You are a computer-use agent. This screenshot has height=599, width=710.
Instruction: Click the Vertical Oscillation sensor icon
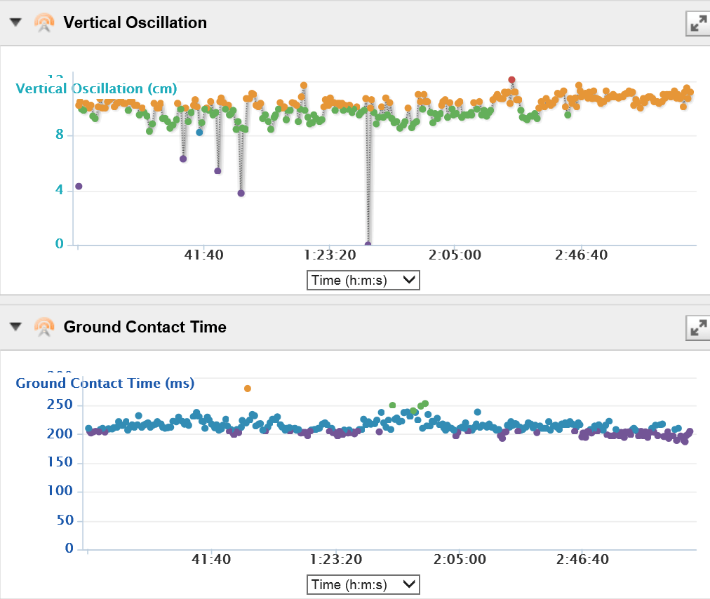click(x=43, y=23)
